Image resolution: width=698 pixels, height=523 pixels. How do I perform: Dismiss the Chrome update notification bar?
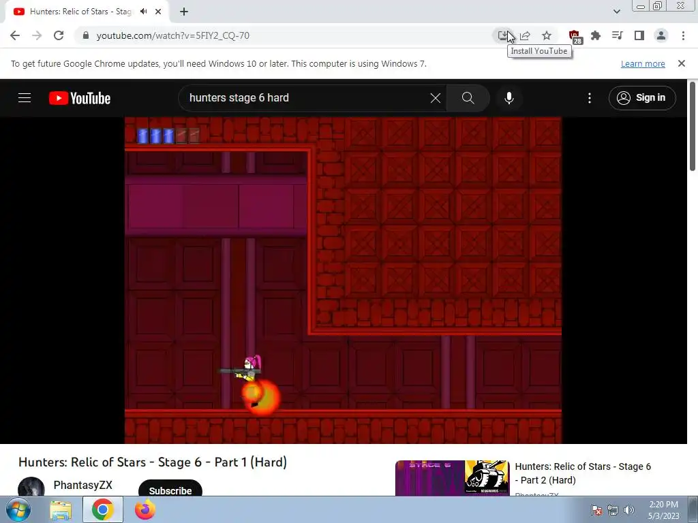click(x=682, y=63)
